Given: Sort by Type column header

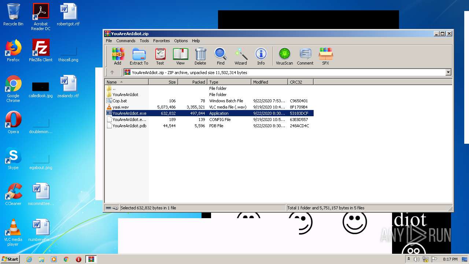Looking at the screenshot, I should tap(229, 82).
